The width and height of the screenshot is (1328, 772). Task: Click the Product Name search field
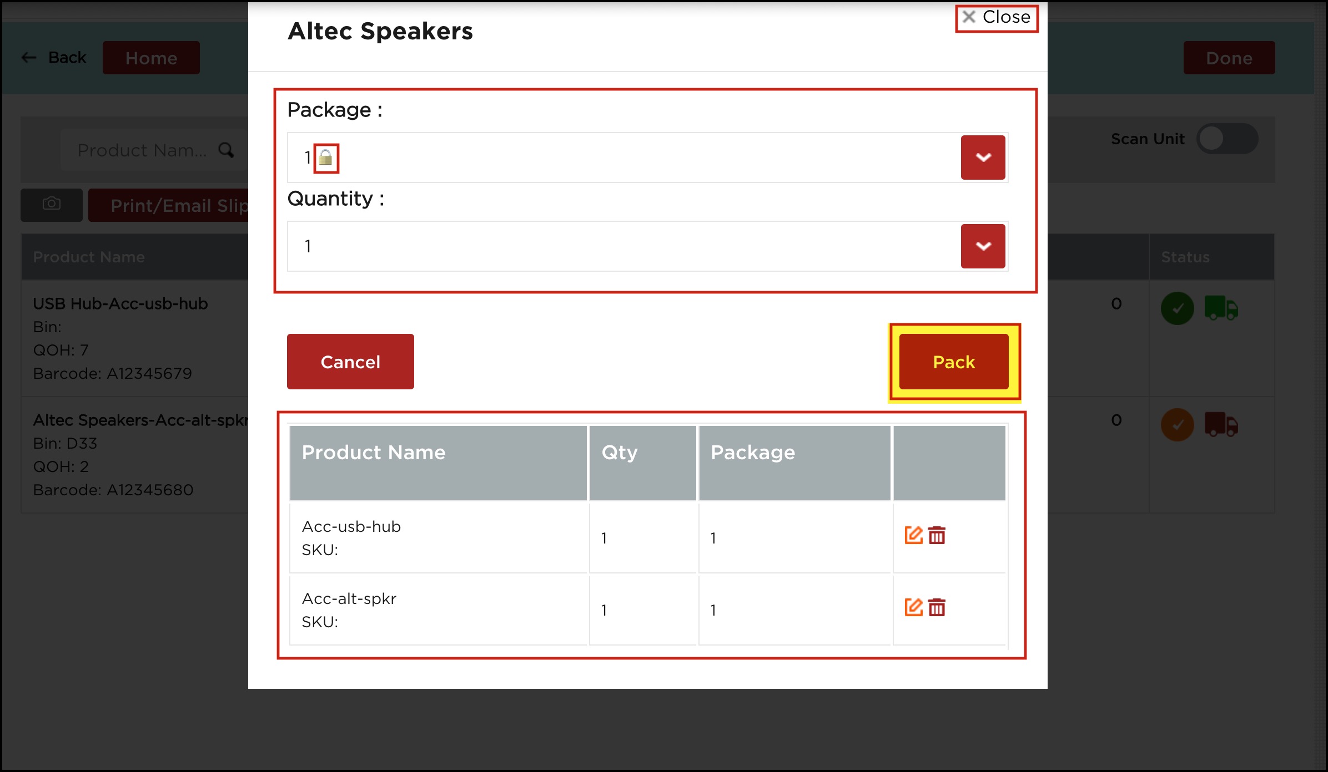point(142,150)
